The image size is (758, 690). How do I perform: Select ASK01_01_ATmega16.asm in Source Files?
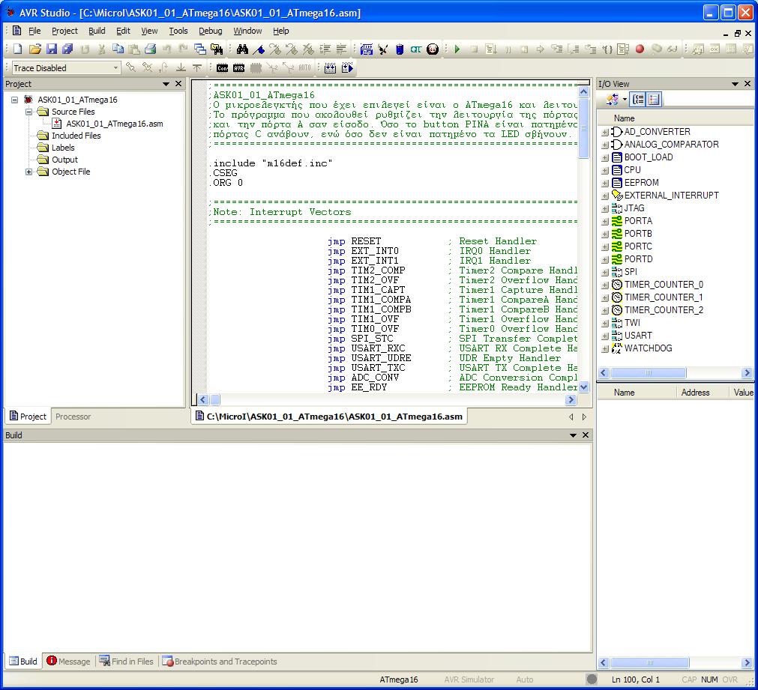(115, 124)
